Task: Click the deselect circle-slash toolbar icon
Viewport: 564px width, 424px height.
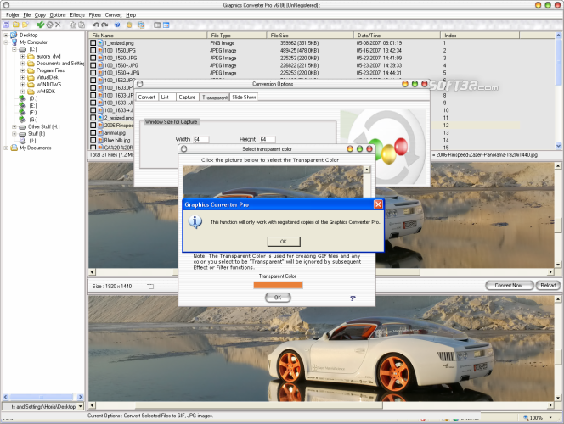Action: [49, 25]
